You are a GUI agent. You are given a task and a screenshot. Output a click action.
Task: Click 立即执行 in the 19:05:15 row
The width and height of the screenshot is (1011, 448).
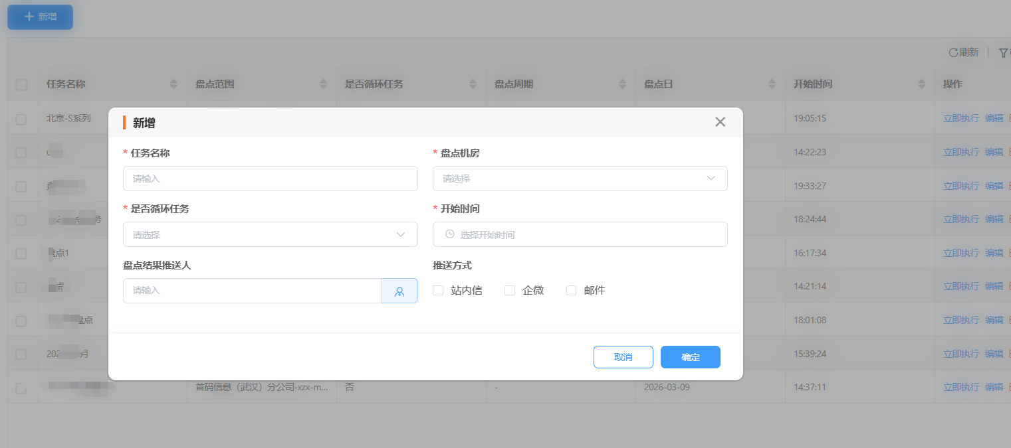click(961, 118)
